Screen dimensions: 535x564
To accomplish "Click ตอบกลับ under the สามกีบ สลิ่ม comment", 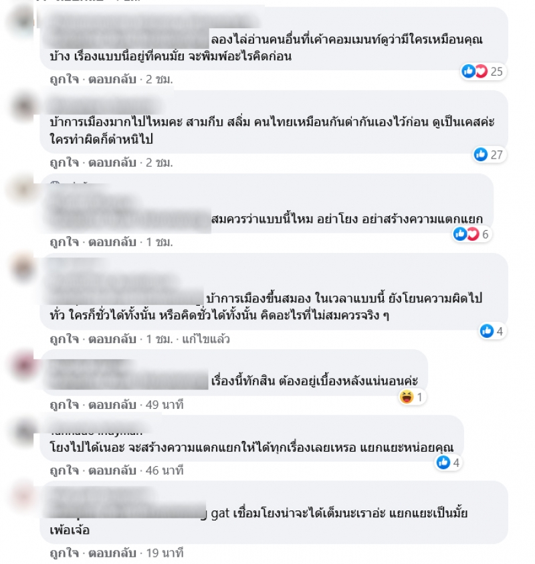I will [x=112, y=163].
